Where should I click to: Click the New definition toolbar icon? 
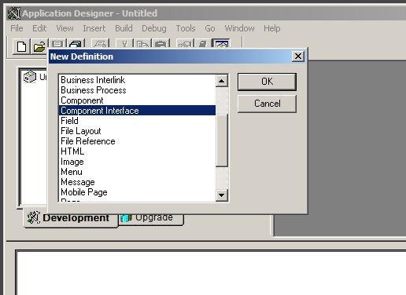21,46
